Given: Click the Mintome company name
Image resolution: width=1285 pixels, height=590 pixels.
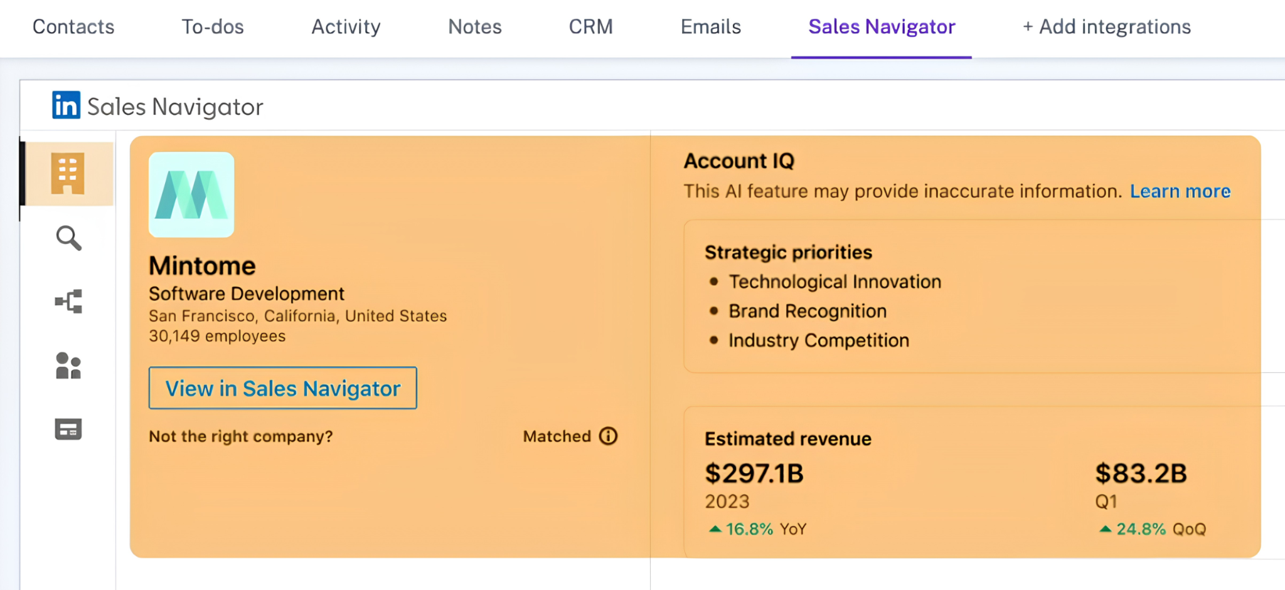Looking at the screenshot, I should (x=202, y=266).
